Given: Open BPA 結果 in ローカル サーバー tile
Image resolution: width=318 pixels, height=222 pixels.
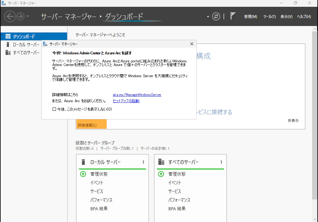Looking at the screenshot, I should [99, 209].
